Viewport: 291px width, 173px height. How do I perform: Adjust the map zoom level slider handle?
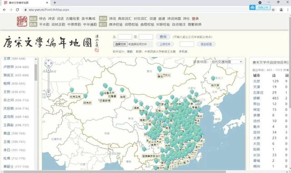pyautogui.click(x=49, y=90)
